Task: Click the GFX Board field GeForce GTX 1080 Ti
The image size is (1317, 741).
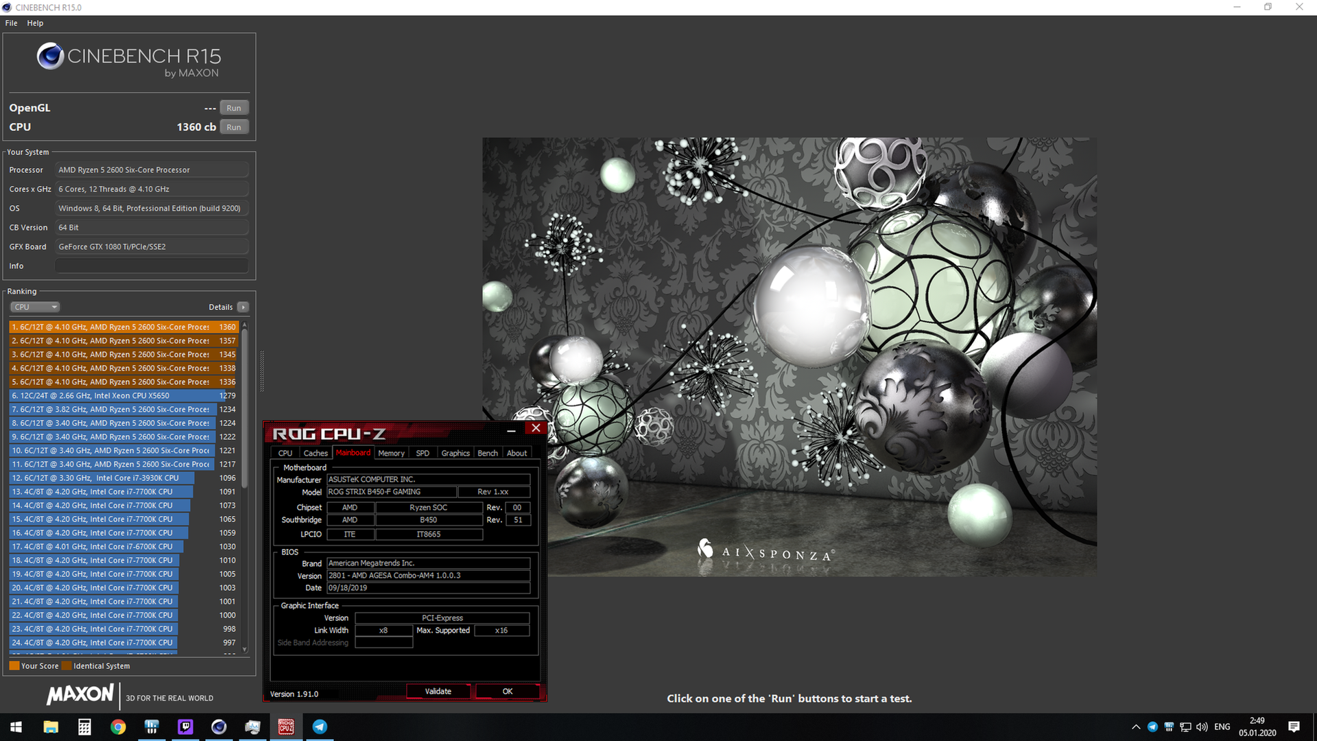Action: click(x=152, y=246)
